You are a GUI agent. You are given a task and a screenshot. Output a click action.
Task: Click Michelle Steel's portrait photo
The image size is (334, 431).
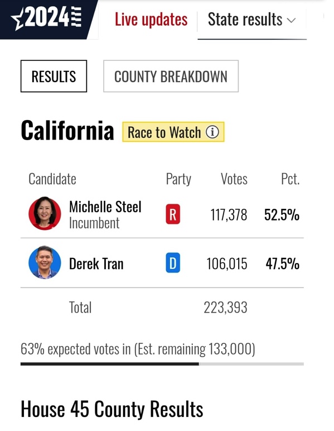(x=45, y=213)
